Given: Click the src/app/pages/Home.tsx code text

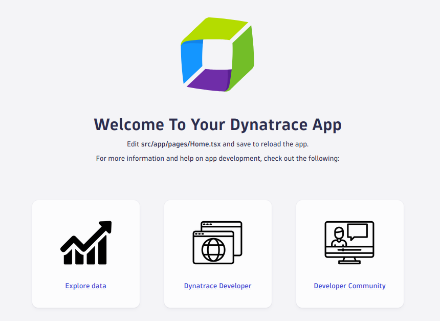Looking at the screenshot, I should (181, 144).
